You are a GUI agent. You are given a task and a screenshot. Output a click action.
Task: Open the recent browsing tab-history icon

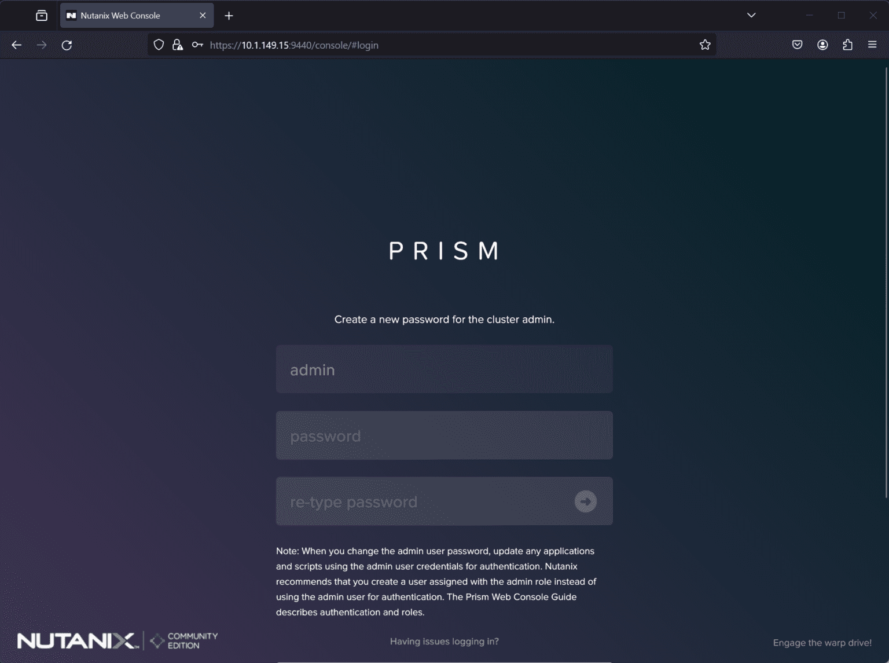[42, 16]
